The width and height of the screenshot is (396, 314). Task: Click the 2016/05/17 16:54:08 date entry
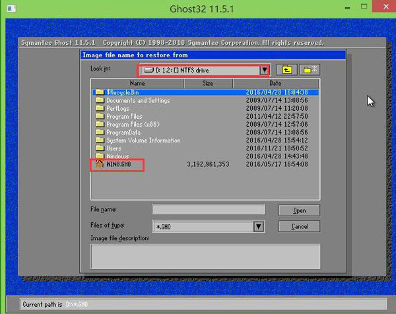(x=277, y=164)
